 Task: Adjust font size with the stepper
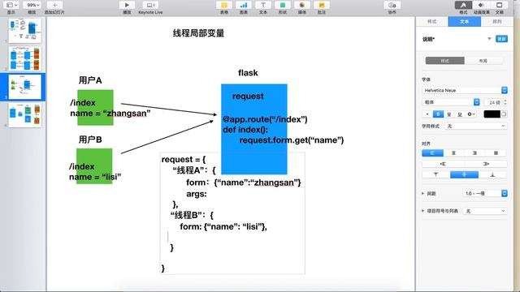[x=505, y=103]
